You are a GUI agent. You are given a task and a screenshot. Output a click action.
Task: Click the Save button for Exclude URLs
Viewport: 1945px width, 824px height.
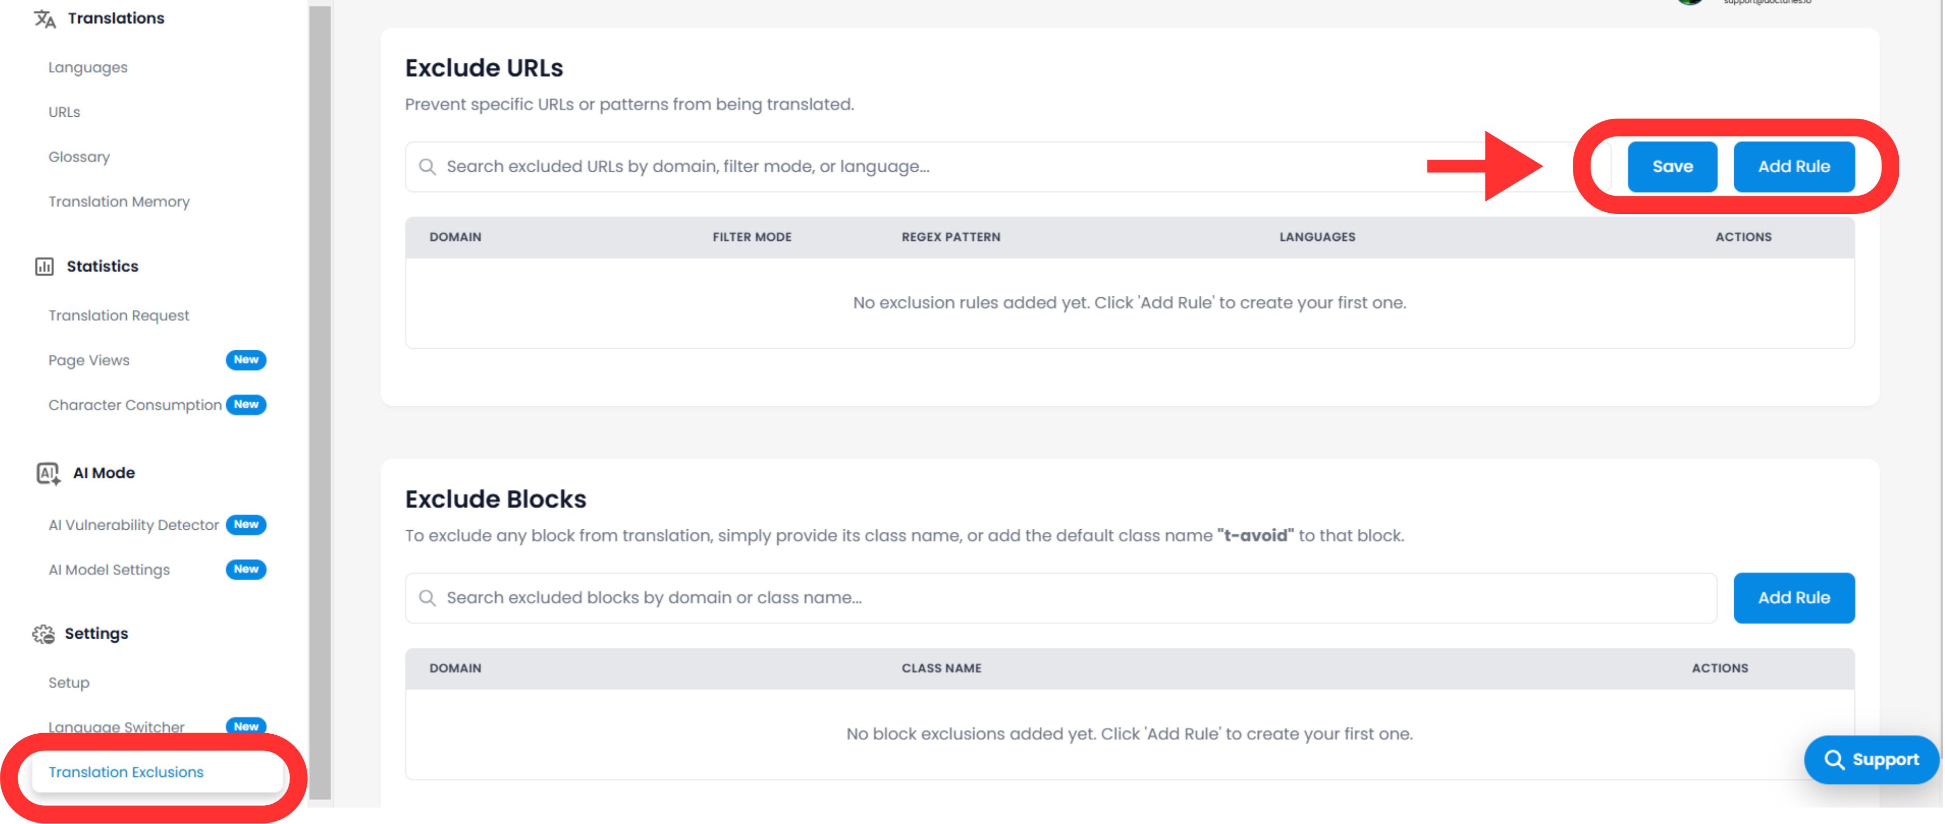pos(1671,167)
